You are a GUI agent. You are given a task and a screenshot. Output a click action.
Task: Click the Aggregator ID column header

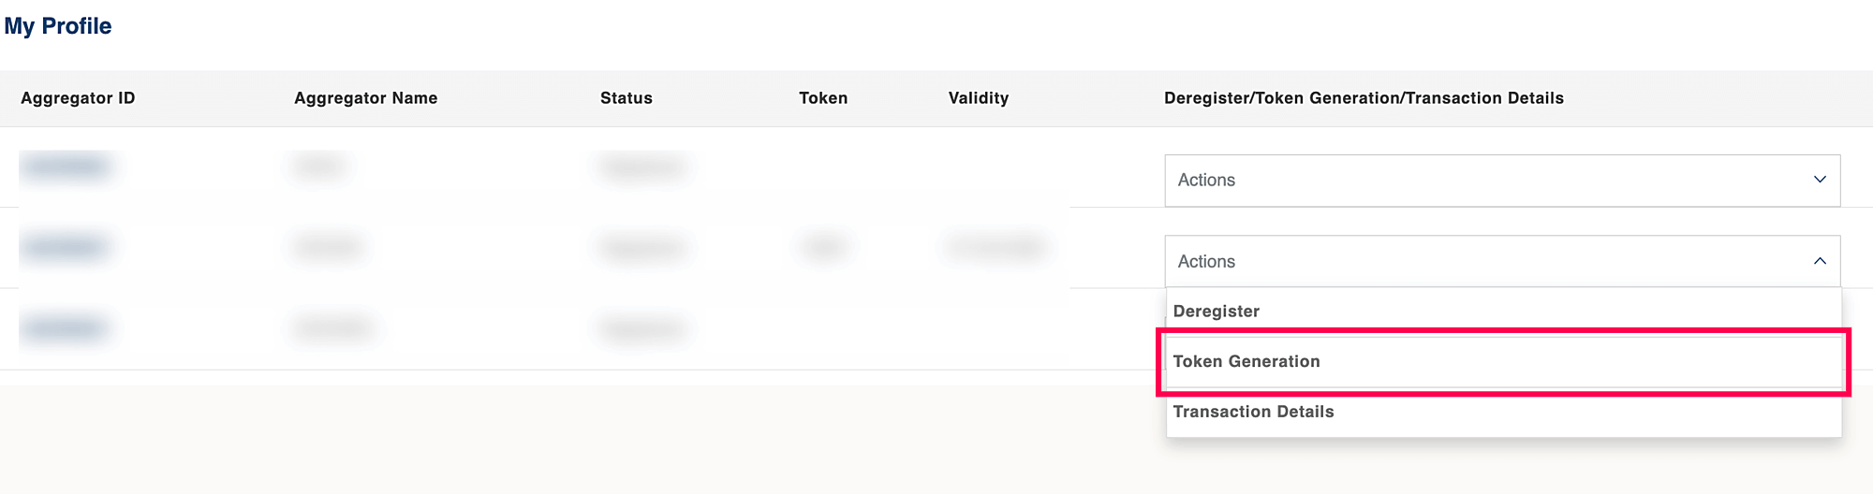point(78,98)
